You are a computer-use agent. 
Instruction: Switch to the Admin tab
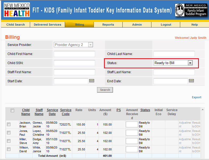point(137,25)
